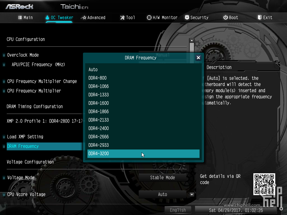
Task: Select the DRAM Frequency row
Action: [45, 146]
